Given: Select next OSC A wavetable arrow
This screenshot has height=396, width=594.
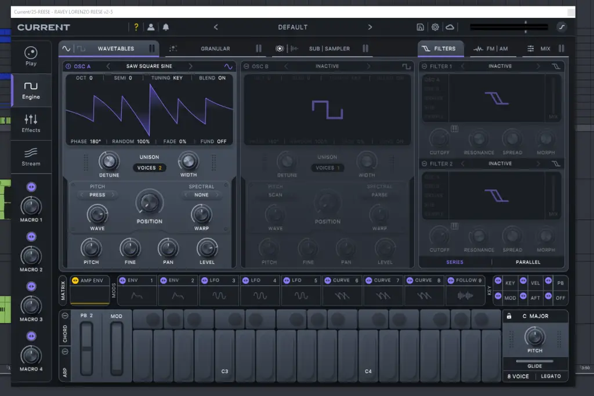Looking at the screenshot, I should click(x=190, y=66).
